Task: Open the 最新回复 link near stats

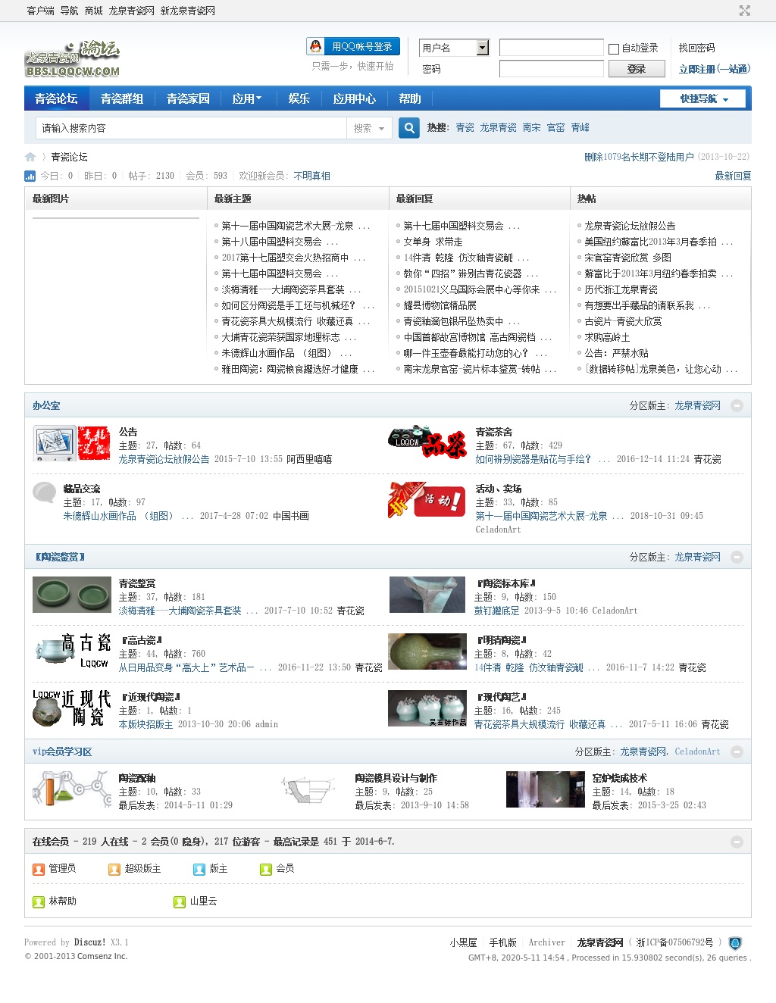Action: click(x=733, y=176)
